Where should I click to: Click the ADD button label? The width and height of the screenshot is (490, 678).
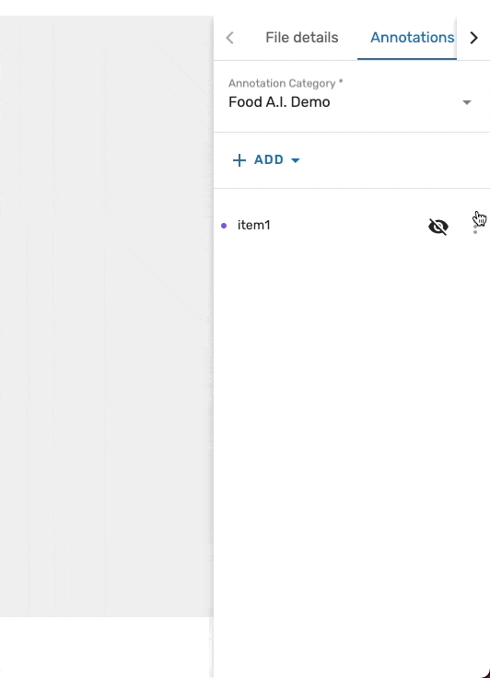pyautogui.click(x=269, y=159)
